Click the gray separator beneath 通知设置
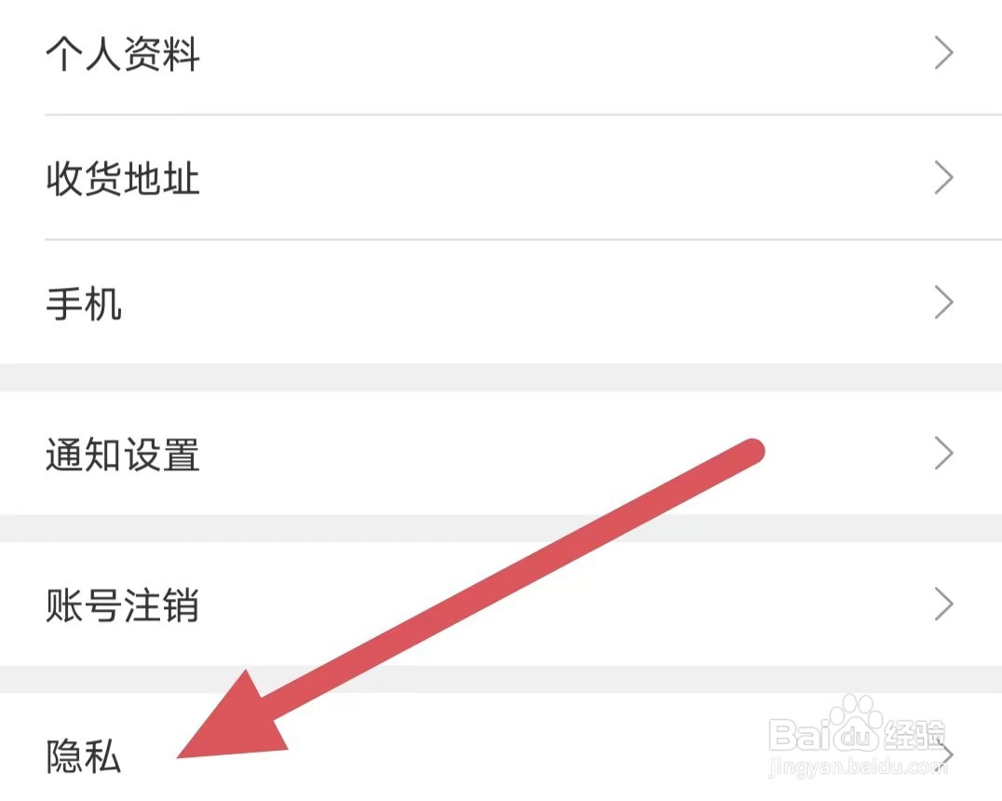The height and width of the screenshot is (801, 1002). tap(501, 528)
